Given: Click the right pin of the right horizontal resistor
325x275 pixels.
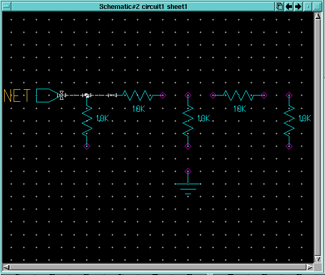Looking at the screenshot, I should [264, 96].
